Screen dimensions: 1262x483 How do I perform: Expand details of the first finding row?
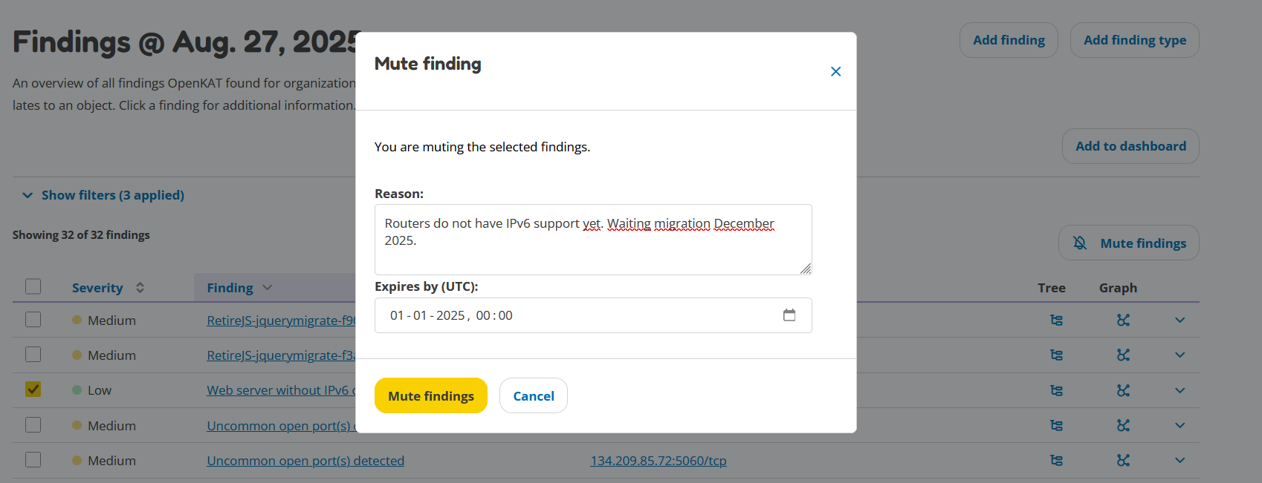(1180, 321)
